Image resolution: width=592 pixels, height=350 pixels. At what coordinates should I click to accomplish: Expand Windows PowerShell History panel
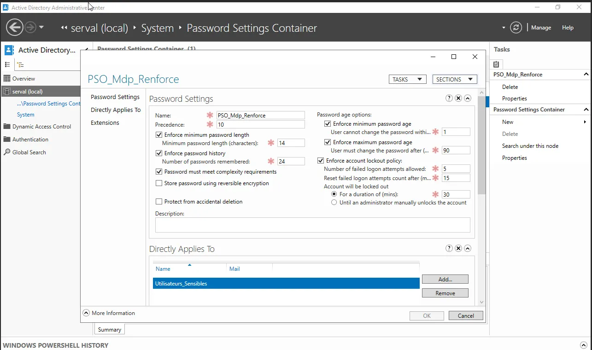pyautogui.click(x=584, y=345)
